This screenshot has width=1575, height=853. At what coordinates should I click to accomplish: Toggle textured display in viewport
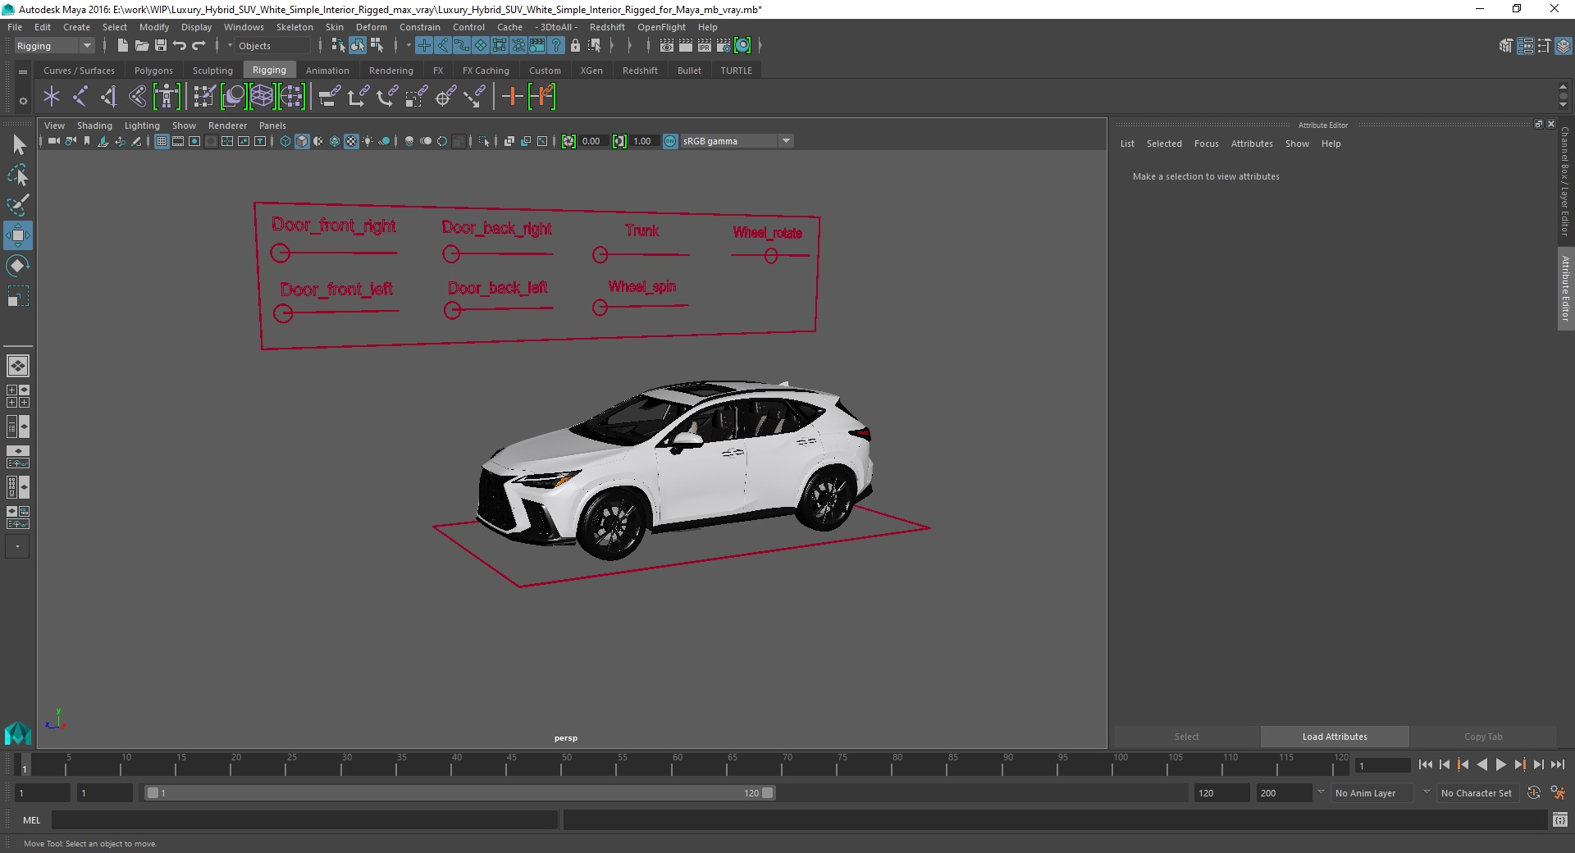click(x=351, y=141)
